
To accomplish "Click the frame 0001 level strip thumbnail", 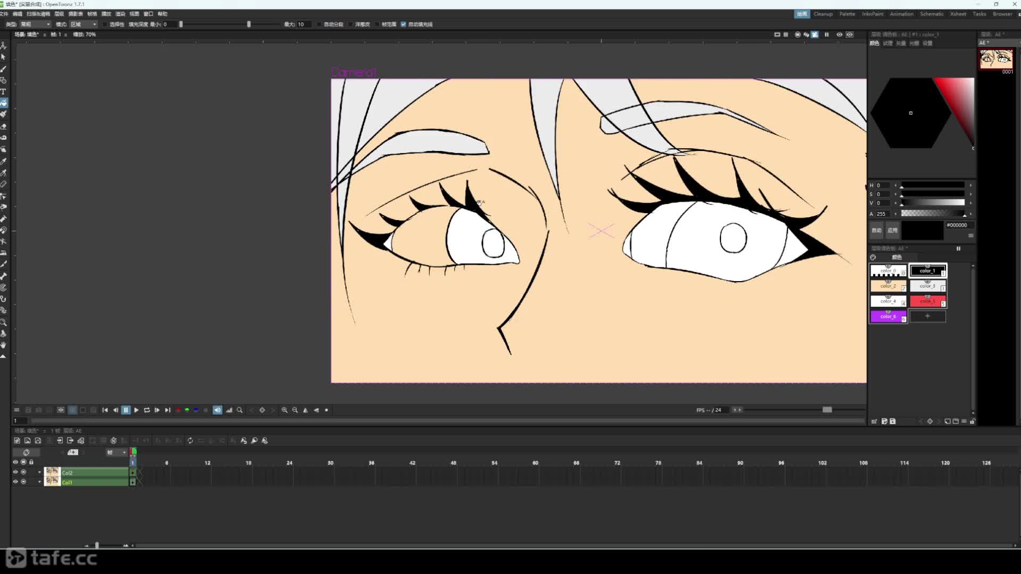I will coord(997,60).
